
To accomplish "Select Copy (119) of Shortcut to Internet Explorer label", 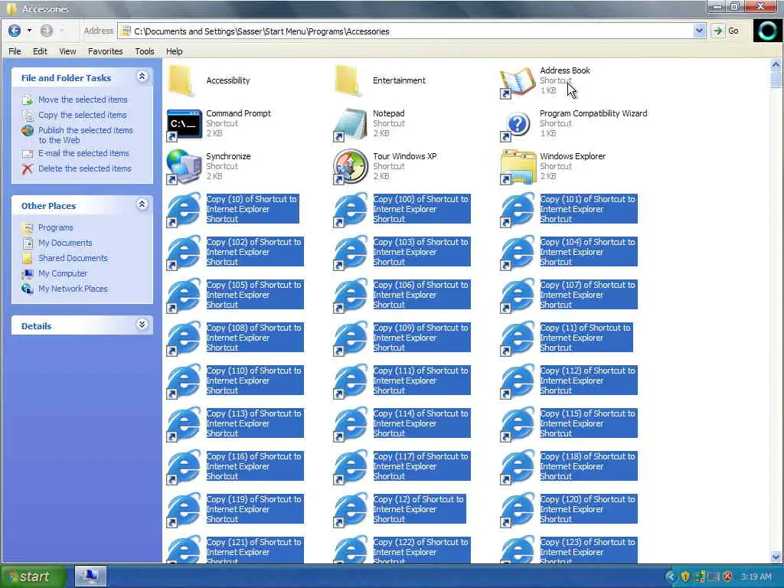I will [x=255, y=509].
